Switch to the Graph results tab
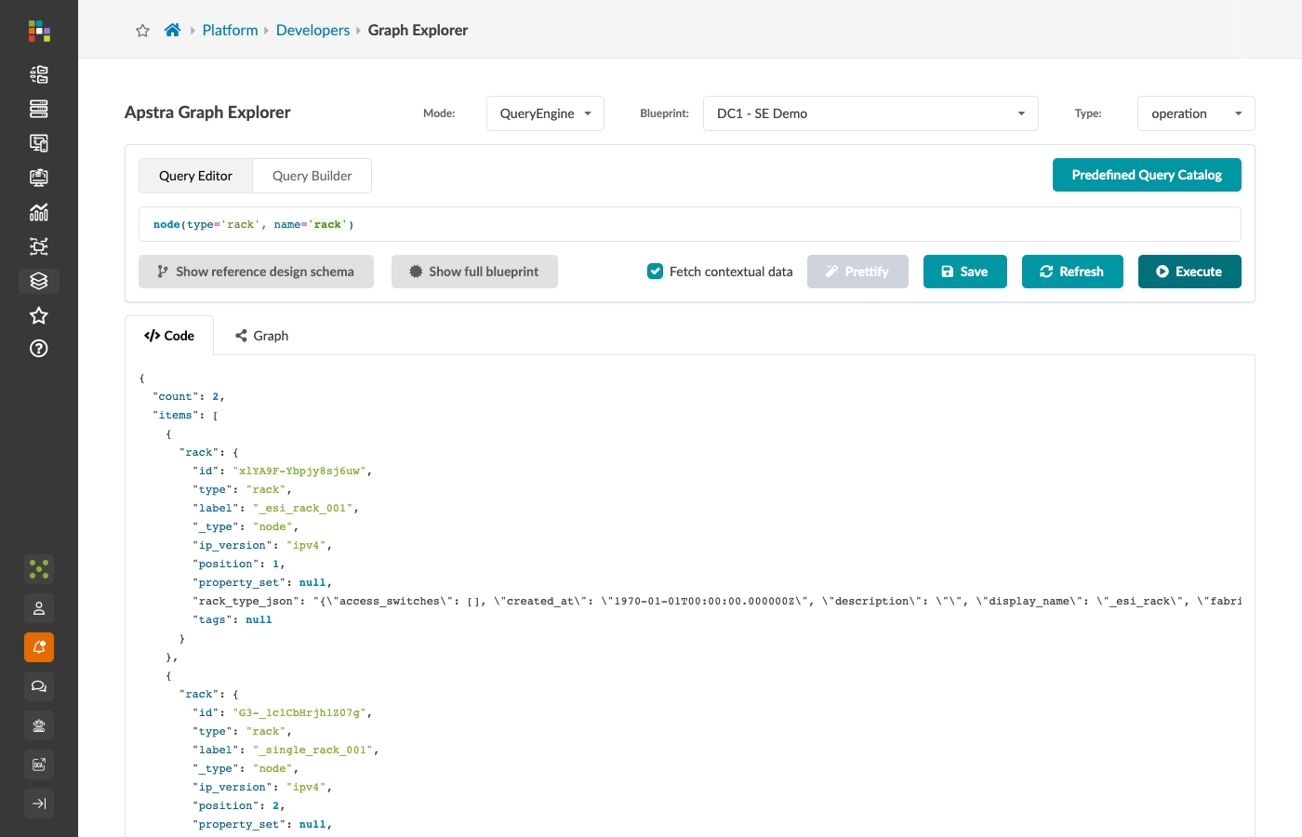Screen dimensions: 1302x837 pyautogui.click(x=262, y=336)
